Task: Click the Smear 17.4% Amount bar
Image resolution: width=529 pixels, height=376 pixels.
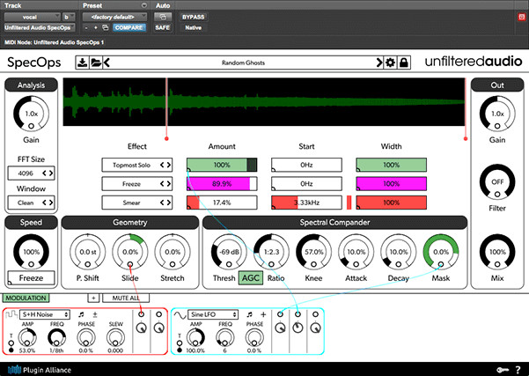Action: [x=222, y=203]
